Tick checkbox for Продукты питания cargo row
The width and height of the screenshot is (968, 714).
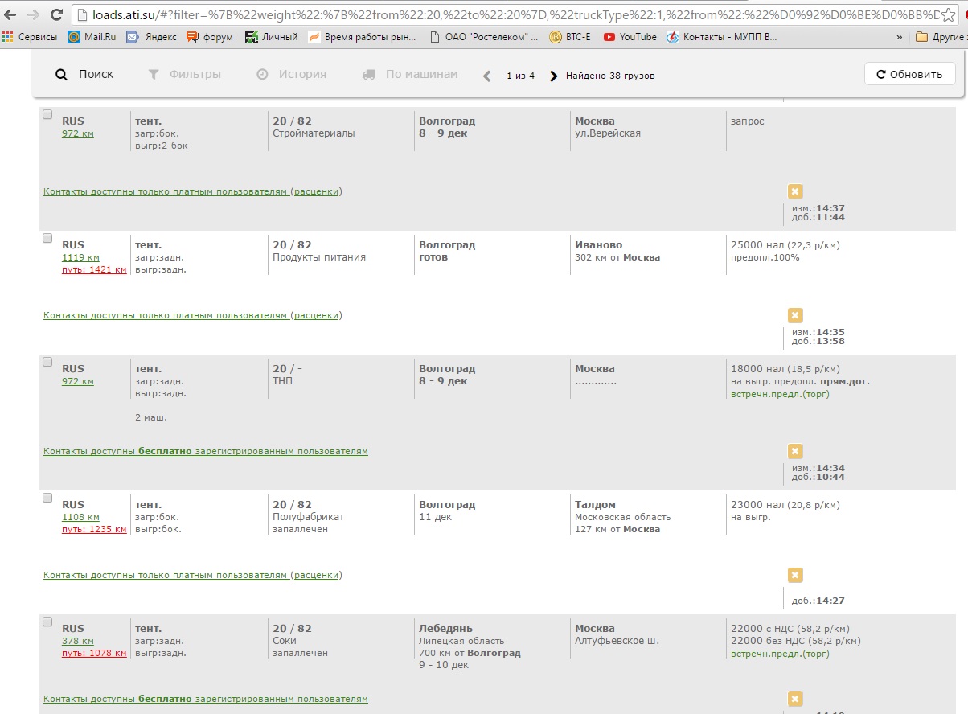click(47, 239)
